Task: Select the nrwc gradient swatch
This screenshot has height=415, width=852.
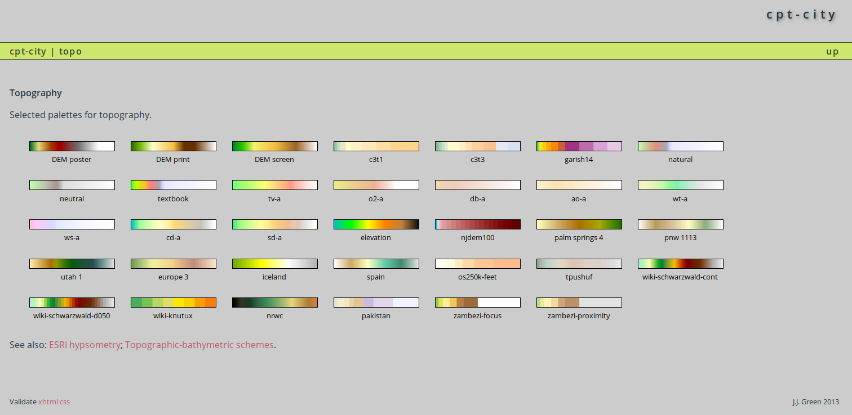Action: pyautogui.click(x=275, y=303)
